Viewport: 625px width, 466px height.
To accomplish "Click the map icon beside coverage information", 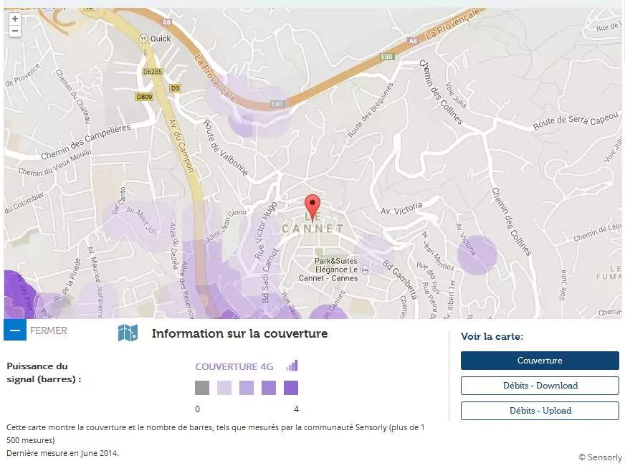I will 128,333.
